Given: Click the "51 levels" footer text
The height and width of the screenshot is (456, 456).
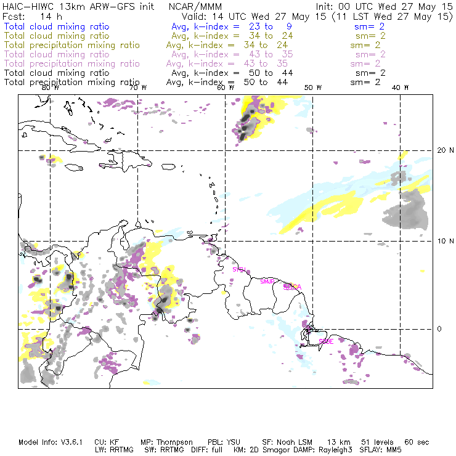Looking at the screenshot, I should (377, 442).
